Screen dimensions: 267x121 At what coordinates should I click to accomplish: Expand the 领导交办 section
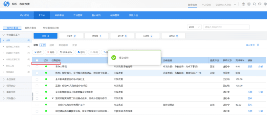point(4,86)
